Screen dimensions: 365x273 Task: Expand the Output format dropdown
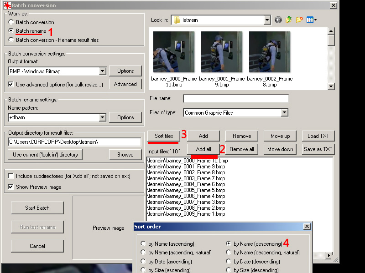pos(102,71)
